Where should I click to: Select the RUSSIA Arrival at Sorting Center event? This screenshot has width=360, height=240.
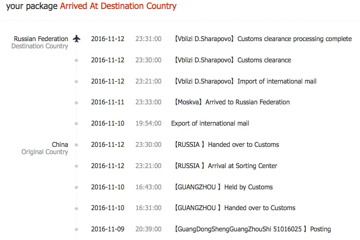coord(225,166)
